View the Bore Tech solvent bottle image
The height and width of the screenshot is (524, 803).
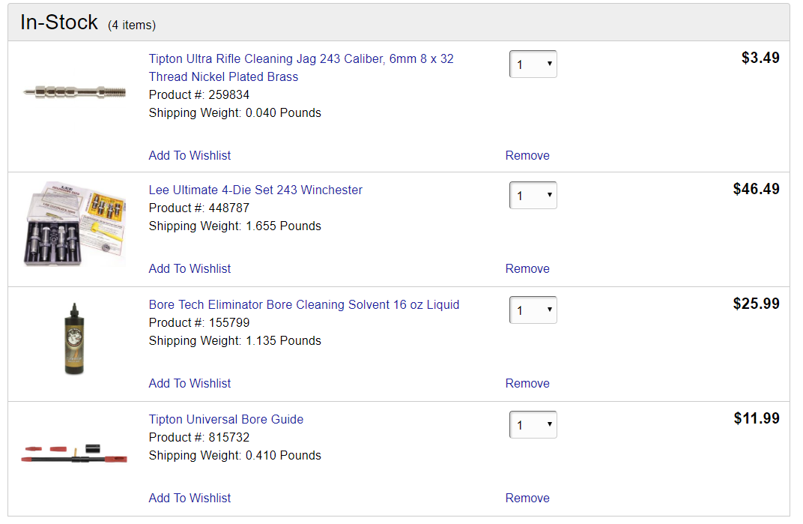74,338
